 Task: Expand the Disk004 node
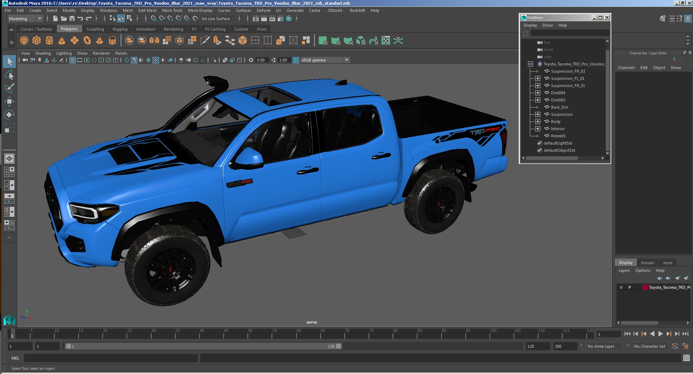(x=537, y=93)
